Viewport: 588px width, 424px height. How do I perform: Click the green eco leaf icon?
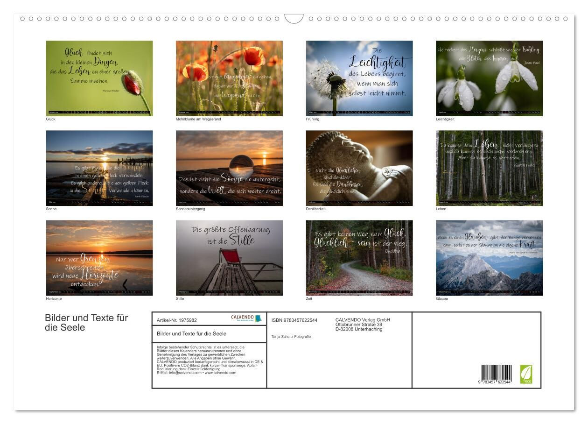526,374
